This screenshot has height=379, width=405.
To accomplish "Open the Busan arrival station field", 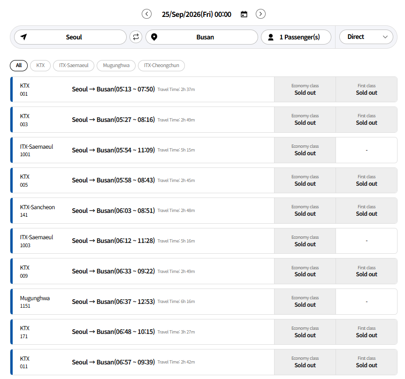I will (202, 37).
